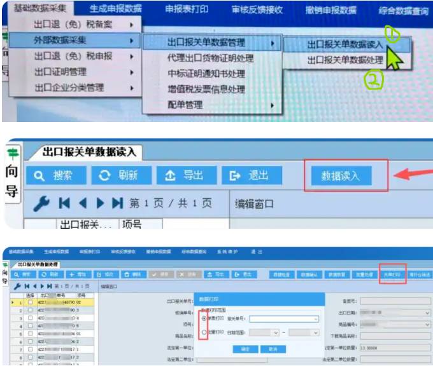The image size is (433, 366).
Task: Select the 批量打印 radio button
Action: (x=204, y=332)
